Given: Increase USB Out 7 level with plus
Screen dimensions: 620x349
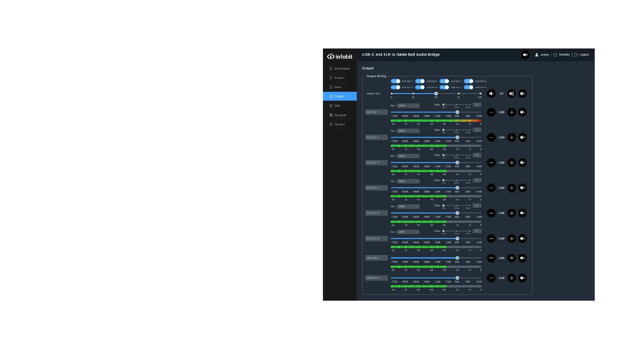Looking at the screenshot, I should [512, 258].
